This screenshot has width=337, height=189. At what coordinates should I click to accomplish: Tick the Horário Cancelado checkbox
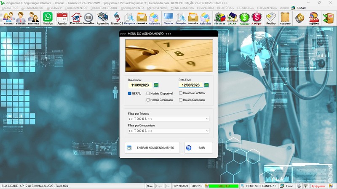tap(181, 100)
